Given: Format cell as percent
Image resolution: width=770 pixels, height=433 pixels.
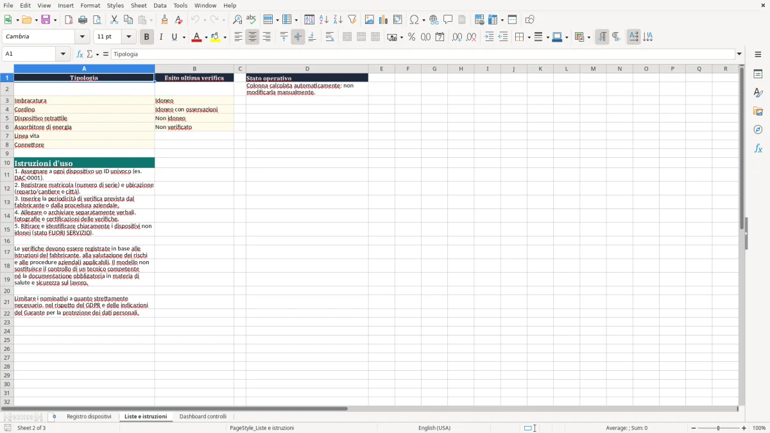Looking at the screenshot, I should (x=411, y=37).
